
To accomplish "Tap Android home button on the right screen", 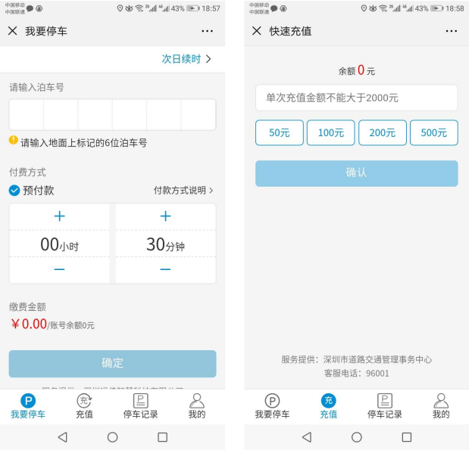I will [357, 437].
